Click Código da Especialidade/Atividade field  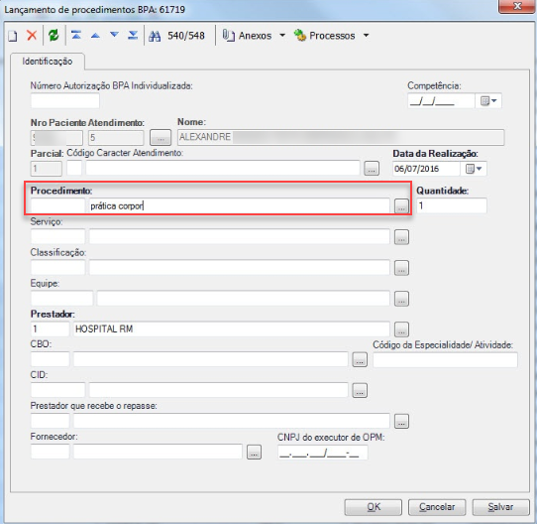[445, 360]
